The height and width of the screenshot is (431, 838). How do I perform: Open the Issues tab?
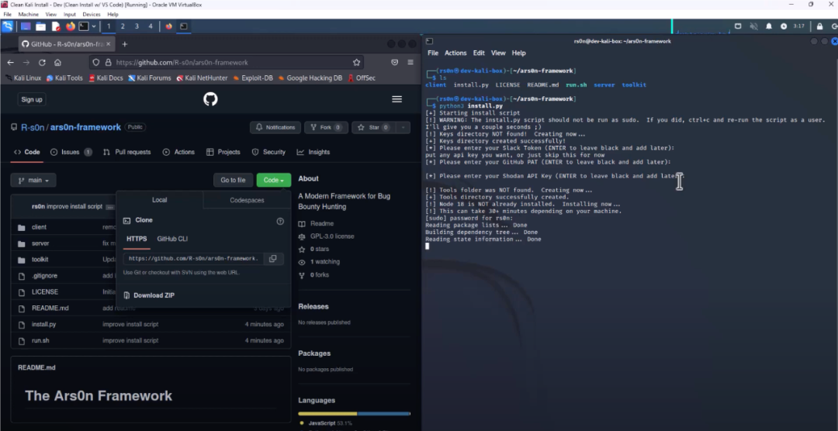pos(71,152)
